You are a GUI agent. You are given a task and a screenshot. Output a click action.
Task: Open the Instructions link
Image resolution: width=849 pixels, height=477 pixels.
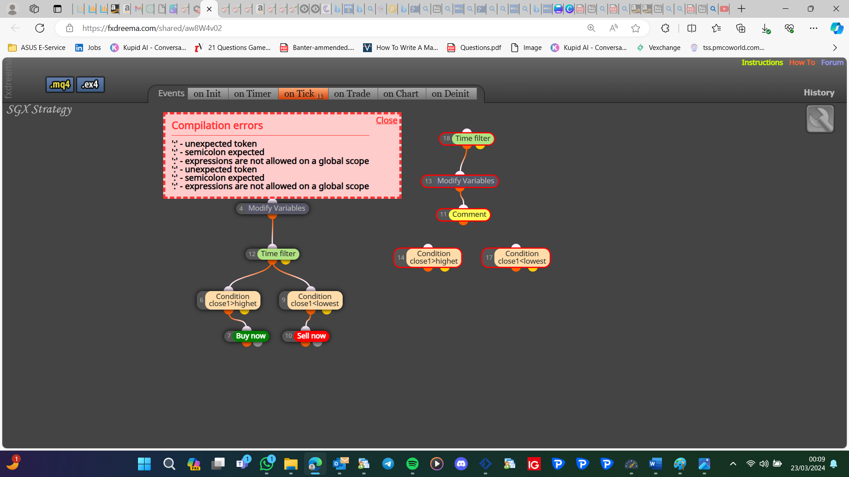(x=762, y=63)
